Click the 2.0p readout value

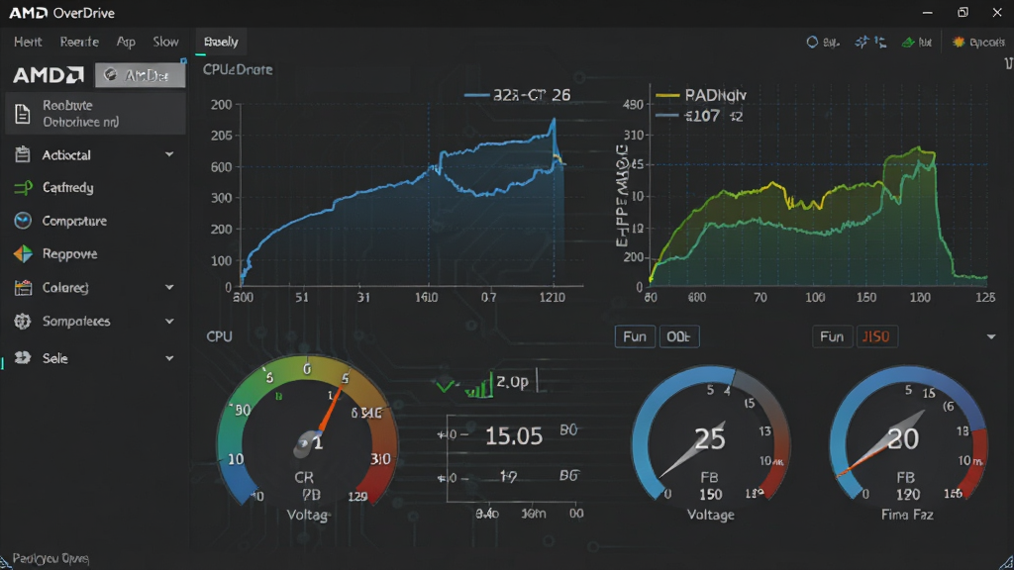[x=512, y=382]
